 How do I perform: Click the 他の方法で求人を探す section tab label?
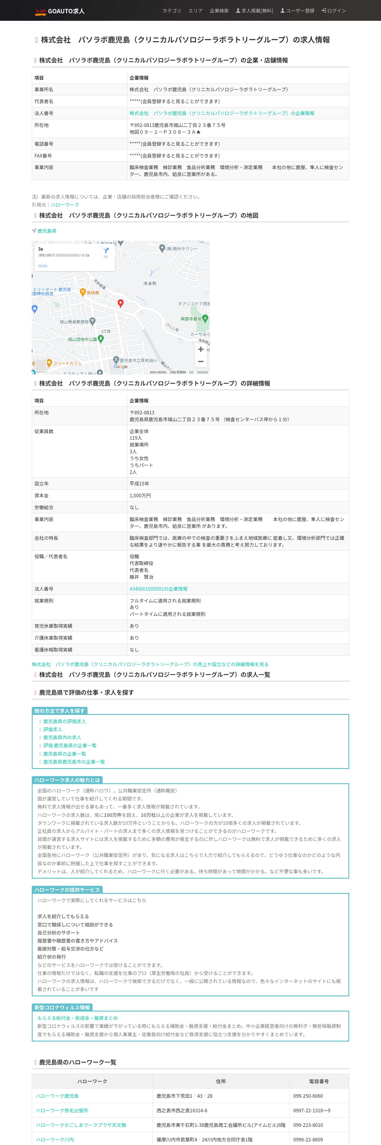click(59, 711)
